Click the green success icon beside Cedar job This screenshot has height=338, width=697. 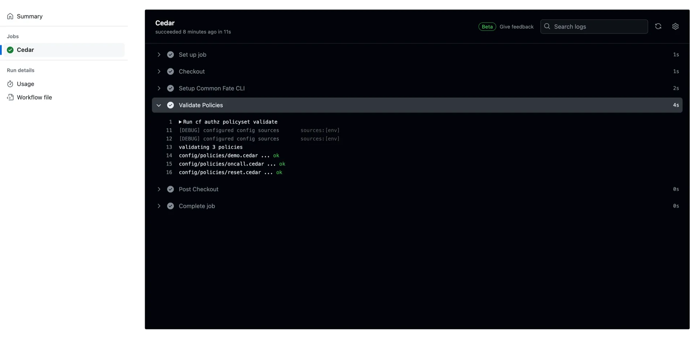click(10, 50)
